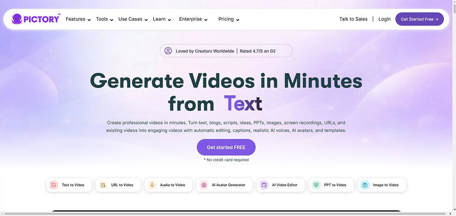Click the PPT to Video icon
This screenshot has width=456, height=216.
(x=316, y=185)
